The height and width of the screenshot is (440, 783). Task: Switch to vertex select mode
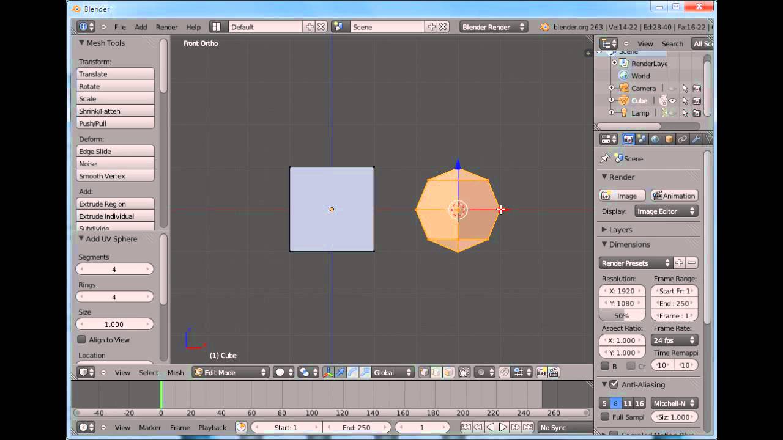click(424, 372)
